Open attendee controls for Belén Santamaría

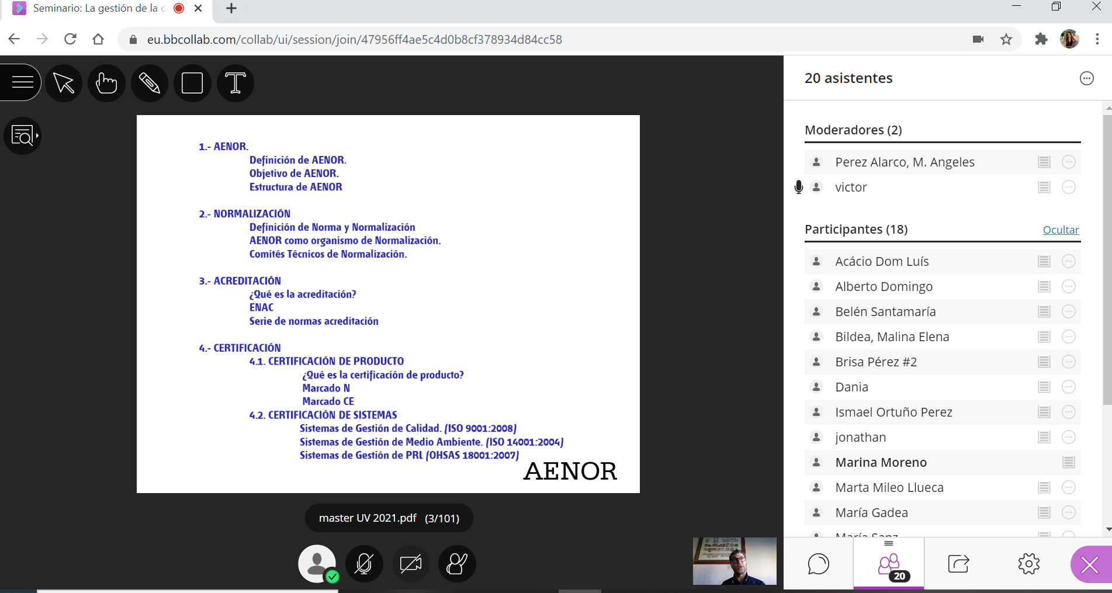click(1068, 311)
